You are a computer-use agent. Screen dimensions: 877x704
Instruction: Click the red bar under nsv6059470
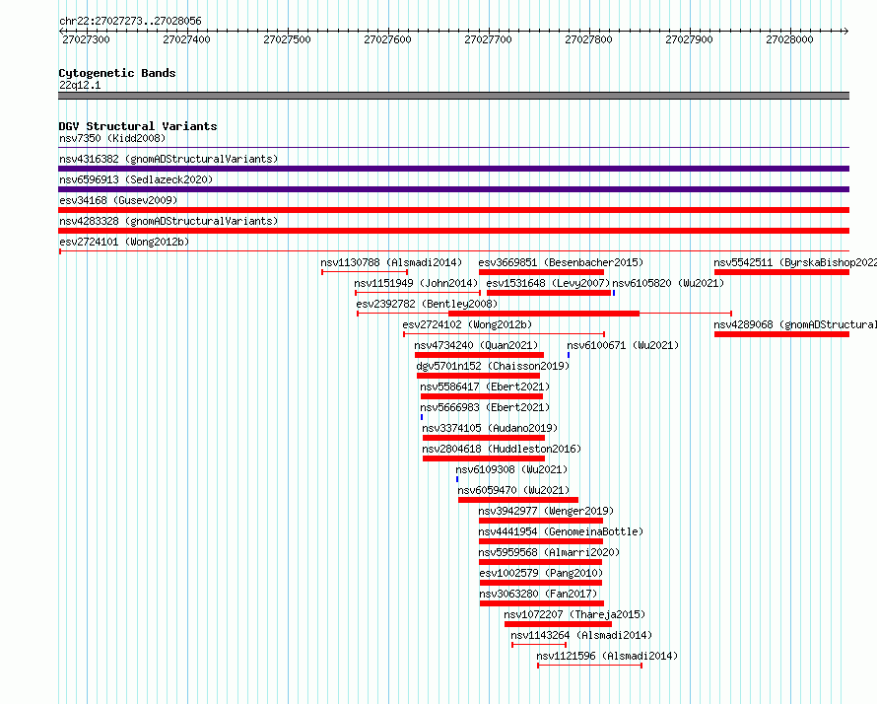518,500
